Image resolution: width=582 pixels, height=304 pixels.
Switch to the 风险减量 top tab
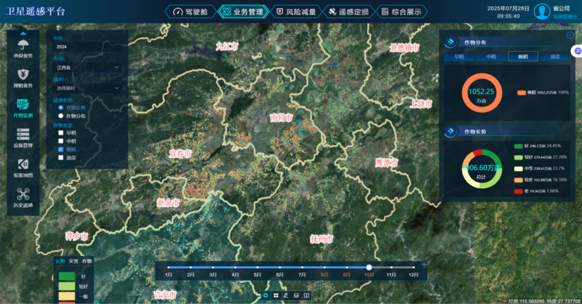coord(296,12)
